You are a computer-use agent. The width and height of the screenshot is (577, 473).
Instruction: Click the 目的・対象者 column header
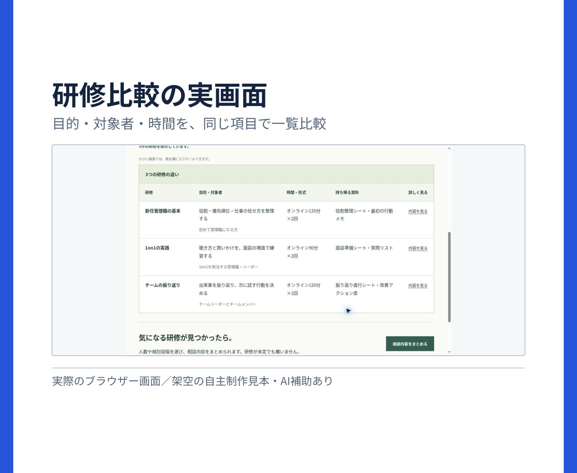point(210,193)
